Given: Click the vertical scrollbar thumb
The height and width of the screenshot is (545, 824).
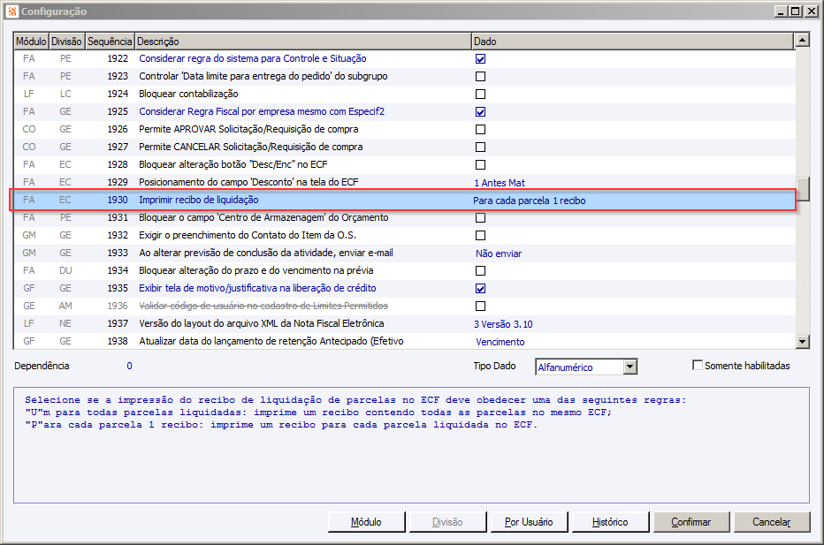Looking at the screenshot, I should 802,189.
